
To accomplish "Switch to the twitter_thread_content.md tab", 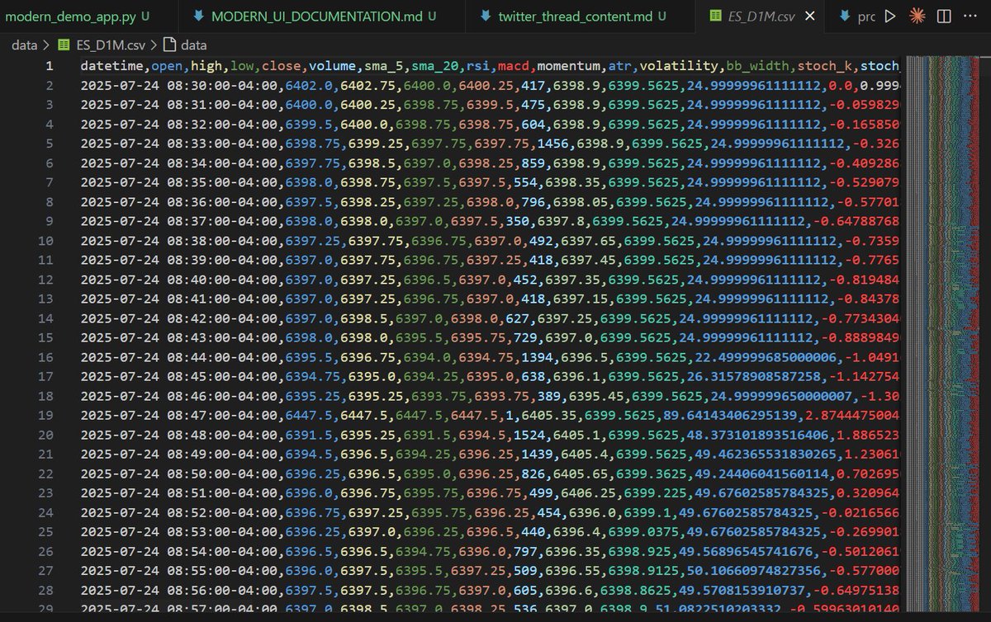I will pyautogui.click(x=580, y=16).
